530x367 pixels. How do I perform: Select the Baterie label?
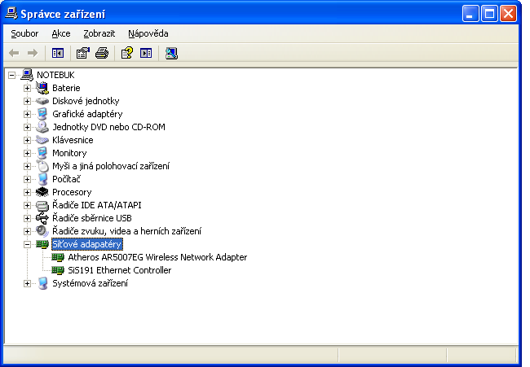[x=66, y=88]
